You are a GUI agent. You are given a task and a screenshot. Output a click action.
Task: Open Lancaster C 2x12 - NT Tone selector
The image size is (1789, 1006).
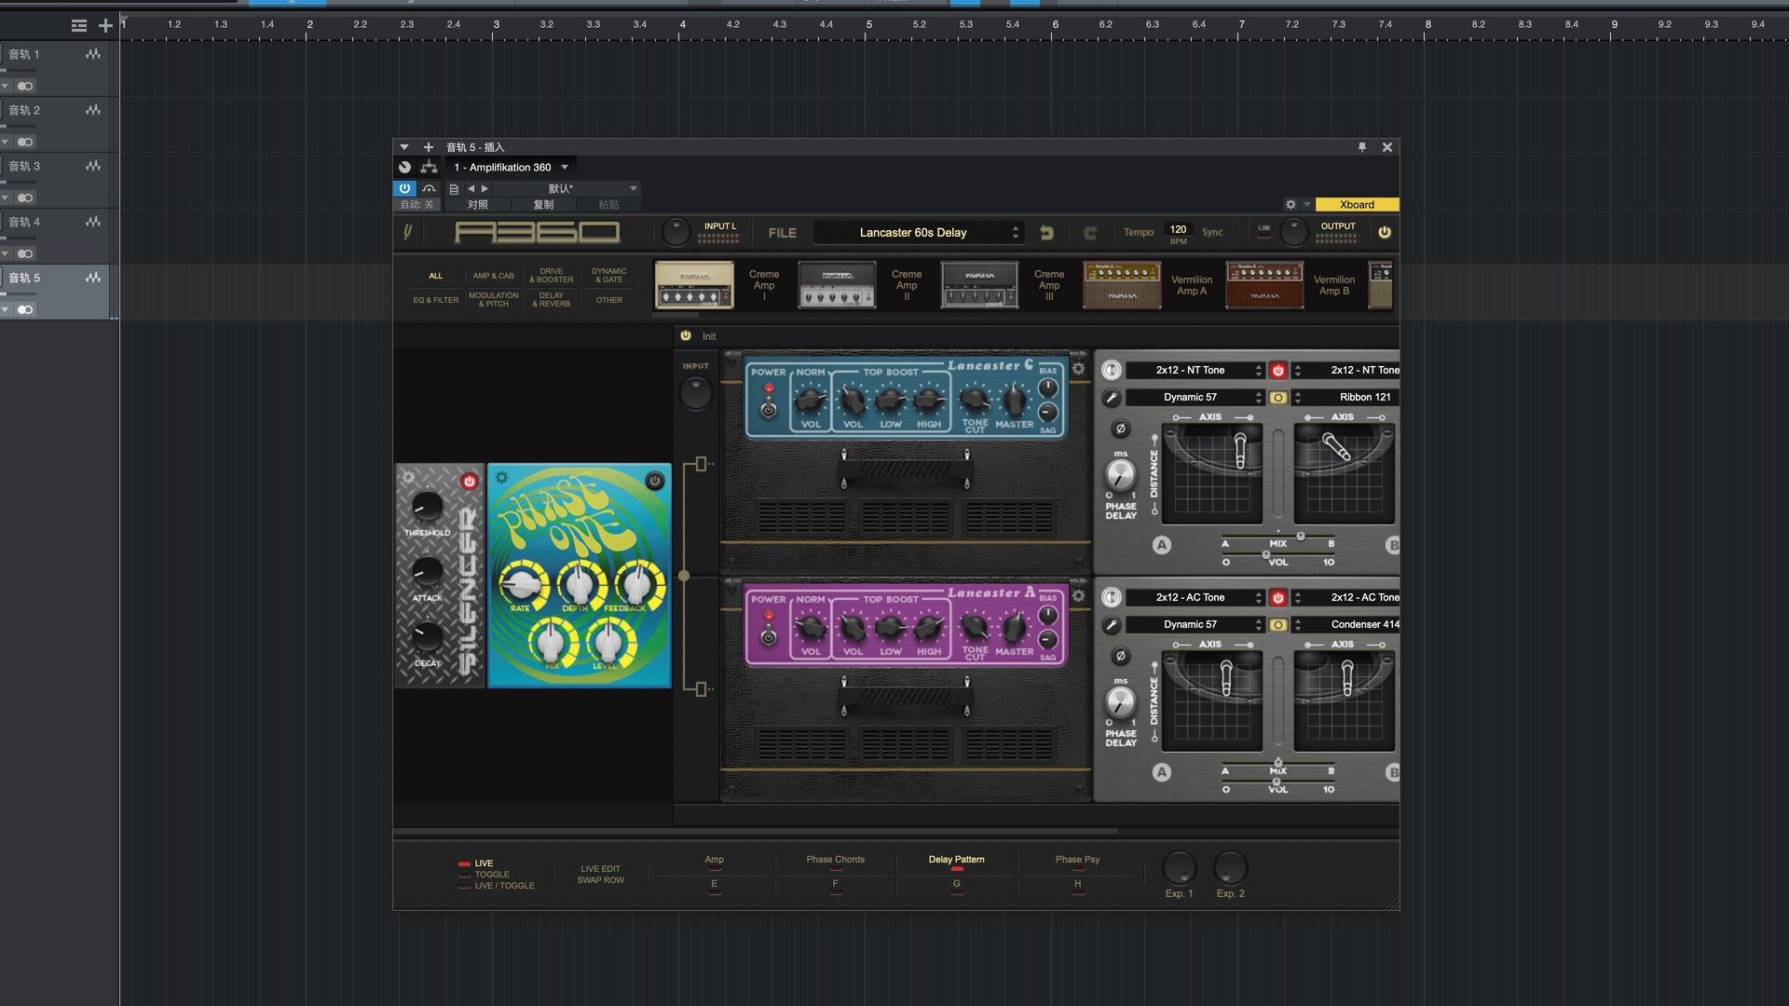(x=1195, y=370)
